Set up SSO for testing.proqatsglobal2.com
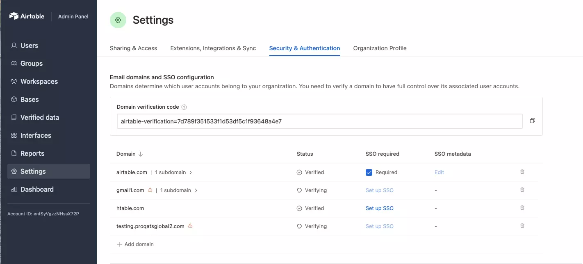583x264 pixels. 380,226
